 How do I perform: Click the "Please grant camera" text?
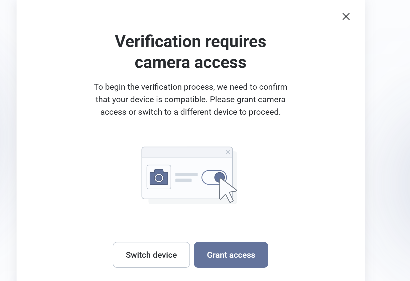coord(247,99)
